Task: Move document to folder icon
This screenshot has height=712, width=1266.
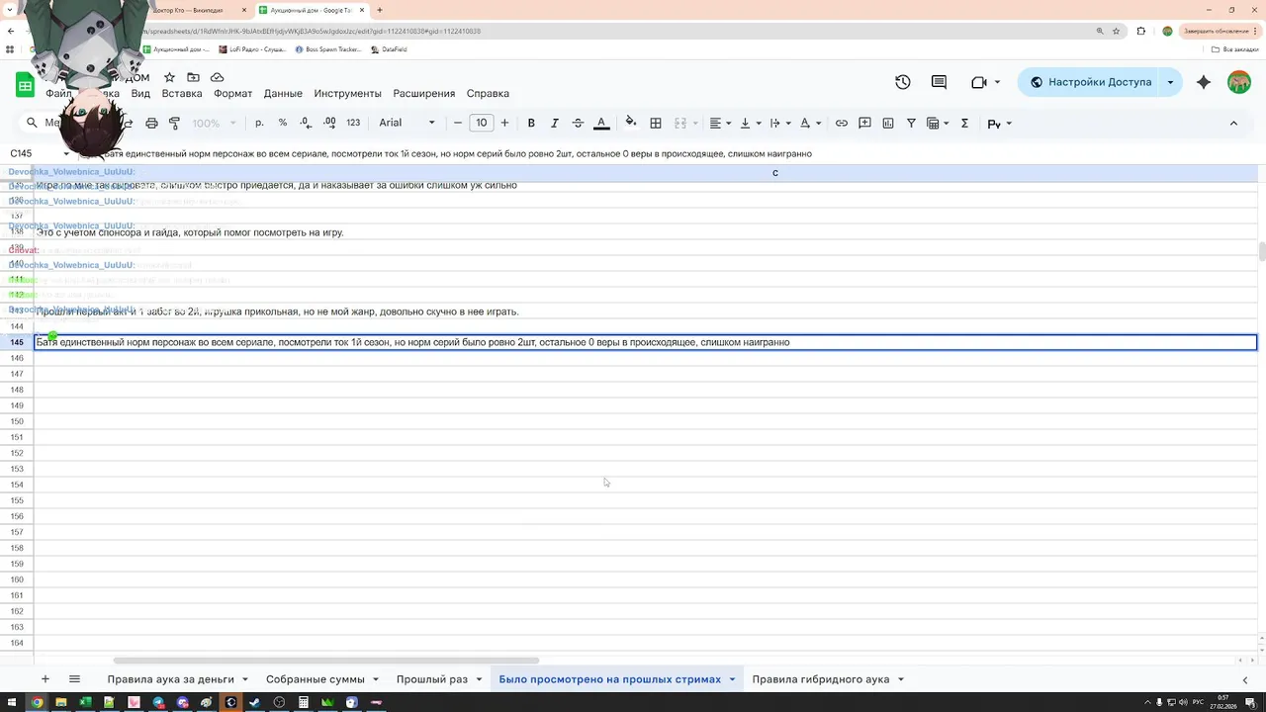Action: [x=193, y=77]
